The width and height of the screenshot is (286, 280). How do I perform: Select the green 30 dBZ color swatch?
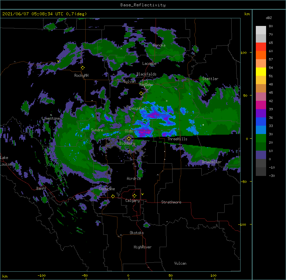click(x=261, y=138)
